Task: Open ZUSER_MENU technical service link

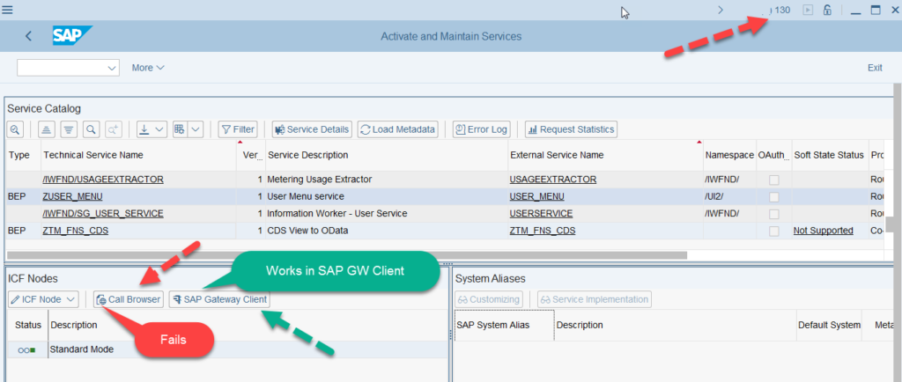Action: tap(72, 196)
